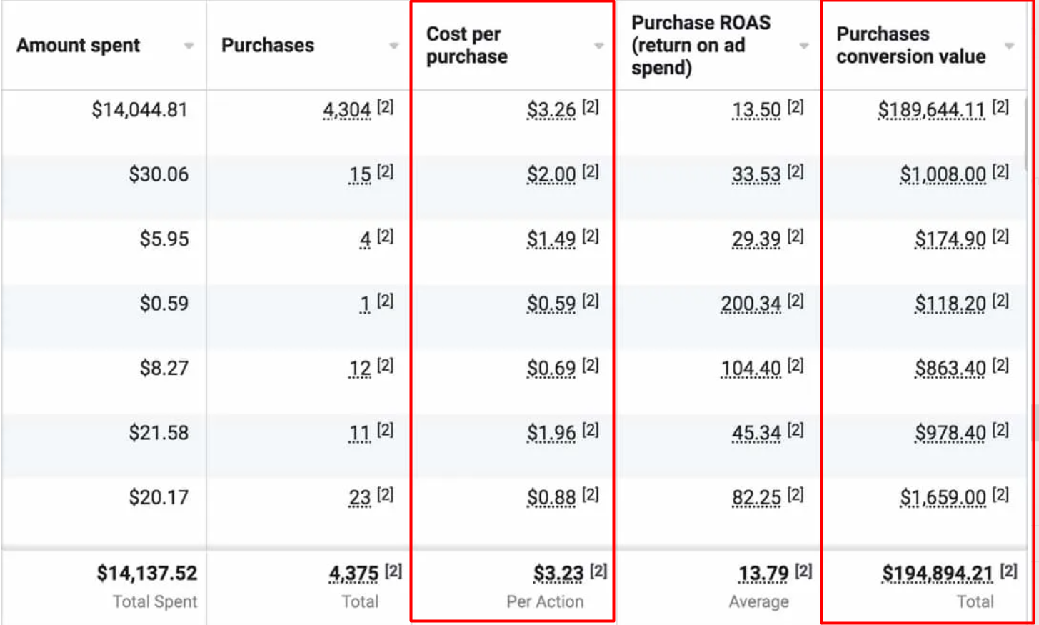Click the $3.23 per action total
1039x625 pixels.
pyautogui.click(x=558, y=574)
